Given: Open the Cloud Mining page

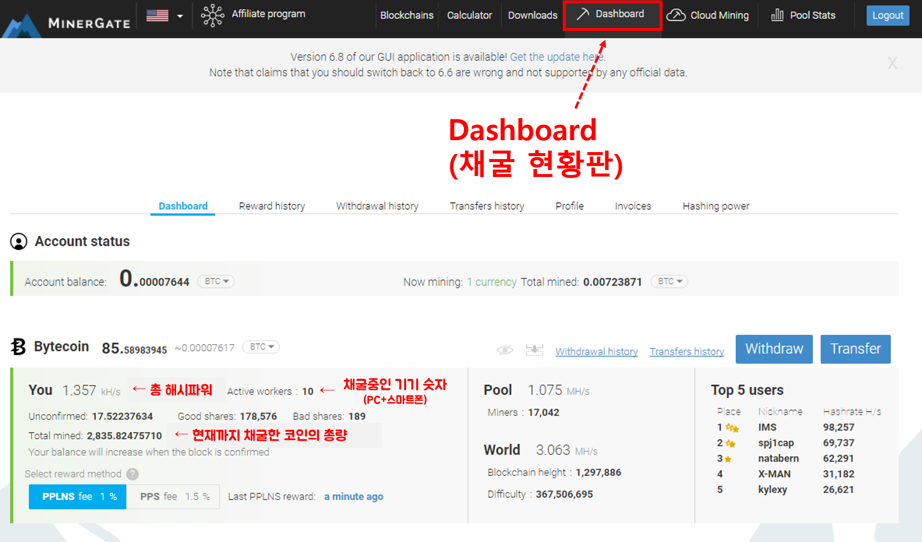Looking at the screenshot, I should [x=719, y=15].
